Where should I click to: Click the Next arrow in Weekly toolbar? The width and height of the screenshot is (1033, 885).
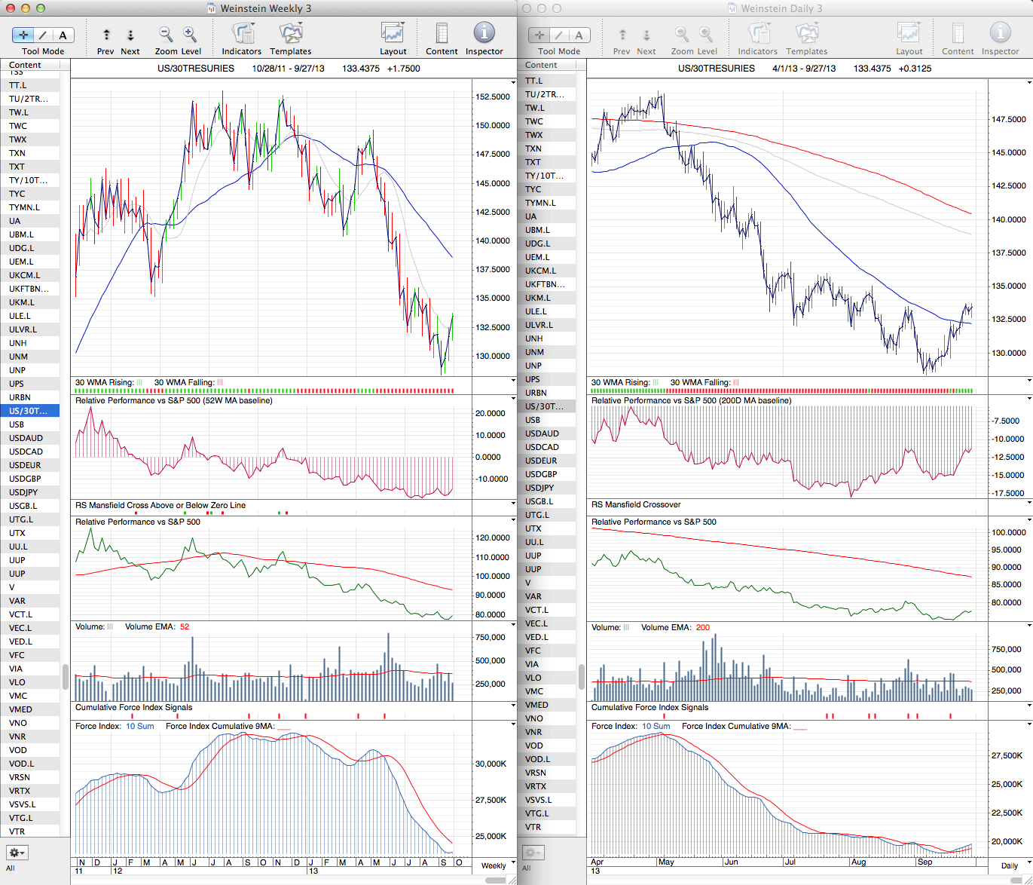point(130,35)
